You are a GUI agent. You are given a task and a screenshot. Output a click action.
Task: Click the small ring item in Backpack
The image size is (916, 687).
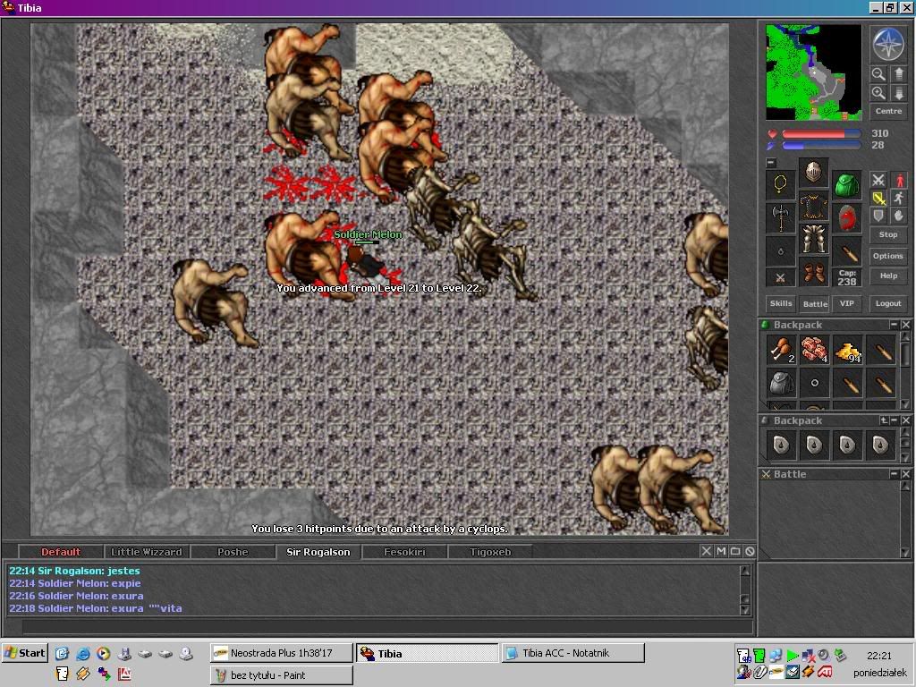[x=814, y=383]
